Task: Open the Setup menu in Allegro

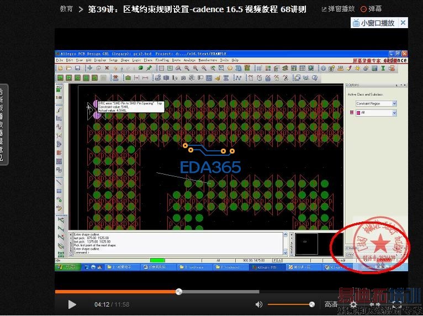Action: click(x=113, y=60)
